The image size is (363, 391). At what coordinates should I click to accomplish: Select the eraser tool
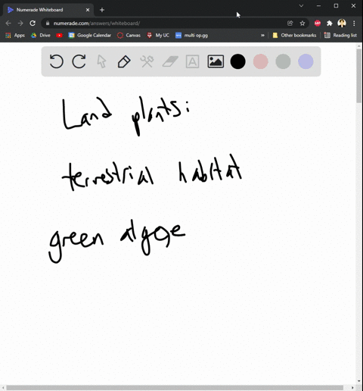point(170,61)
